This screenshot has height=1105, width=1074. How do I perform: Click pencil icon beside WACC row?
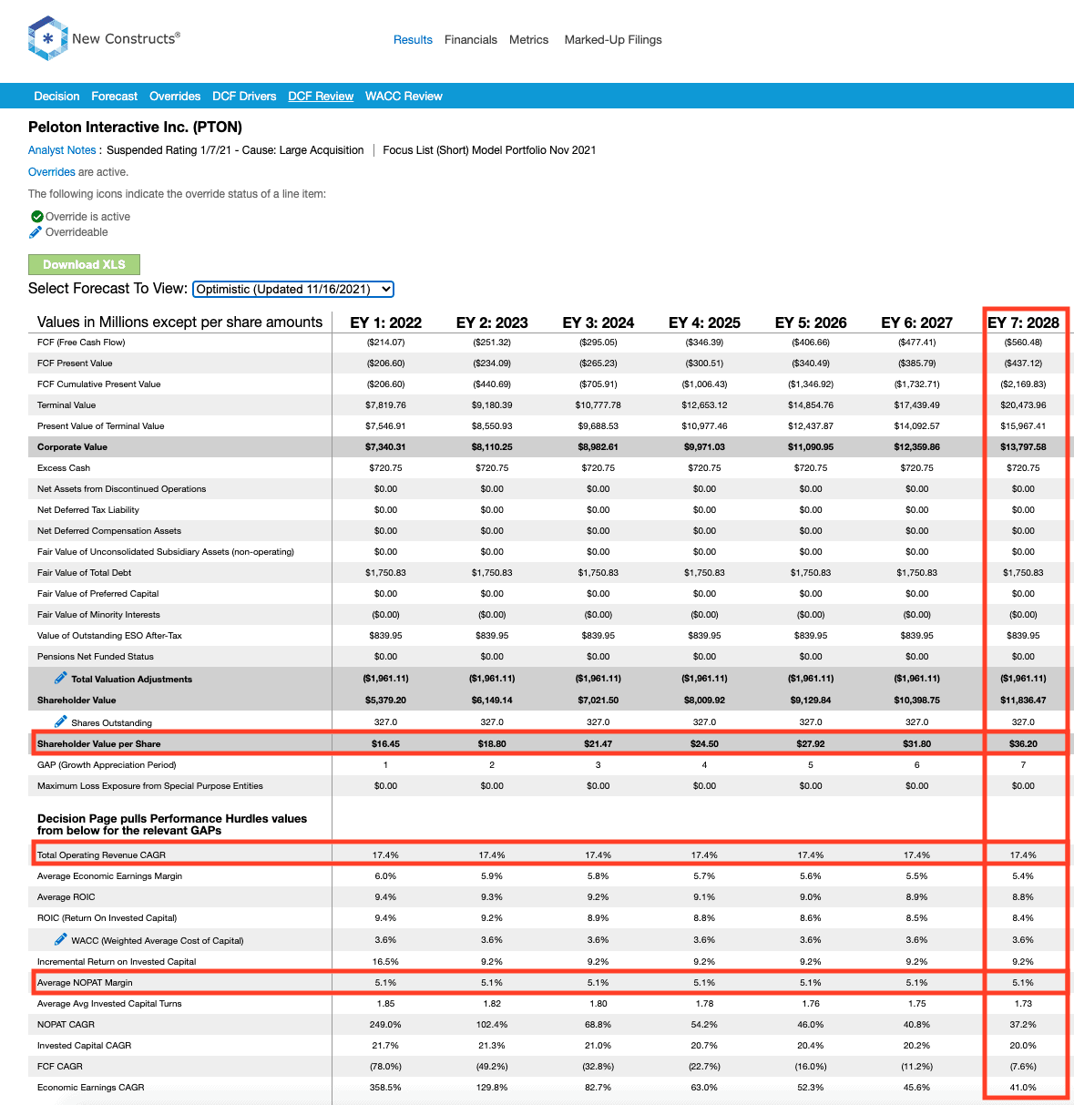click(x=60, y=939)
